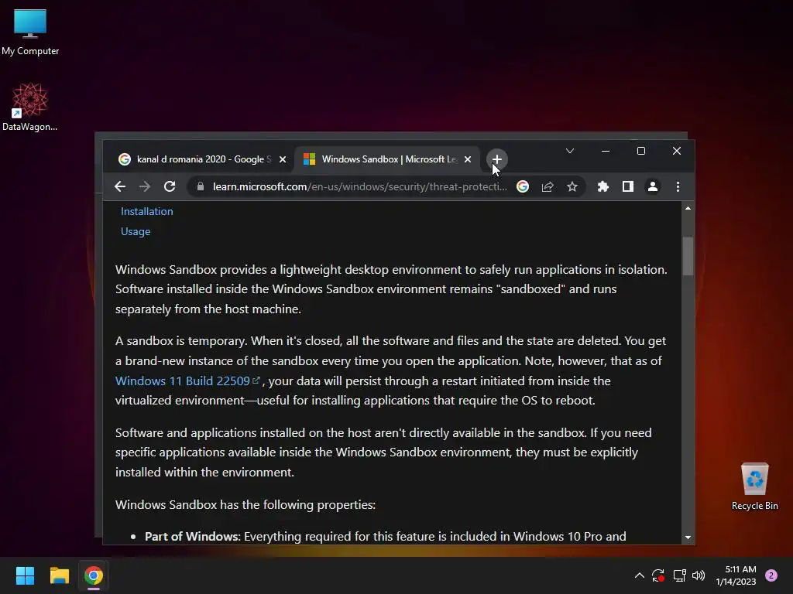Open the notification badge showing 2
The height and width of the screenshot is (594, 793).
[x=771, y=575]
